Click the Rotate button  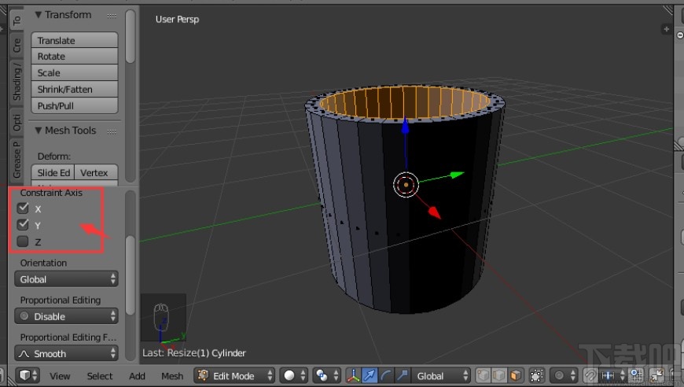click(75, 57)
